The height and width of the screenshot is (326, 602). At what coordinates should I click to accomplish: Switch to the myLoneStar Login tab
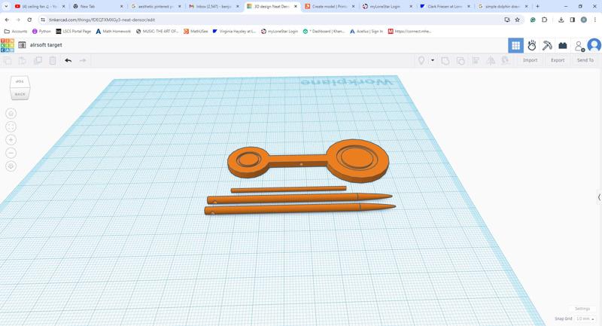pyautogui.click(x=385, y=6)
